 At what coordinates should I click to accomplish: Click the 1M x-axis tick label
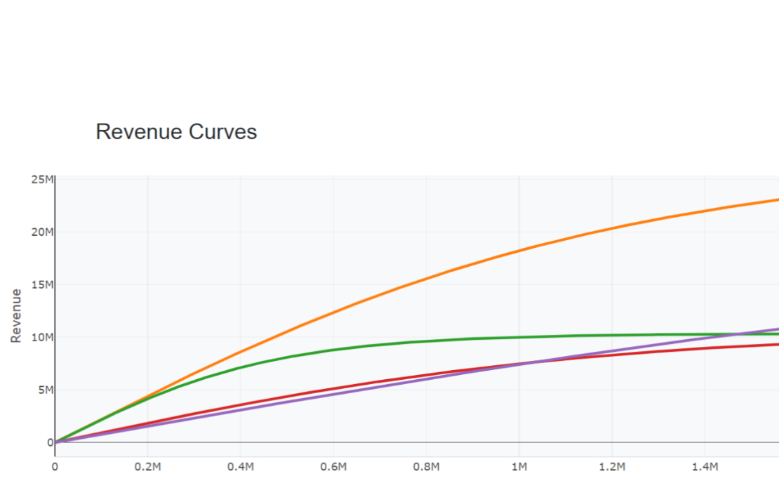point(519,467)
